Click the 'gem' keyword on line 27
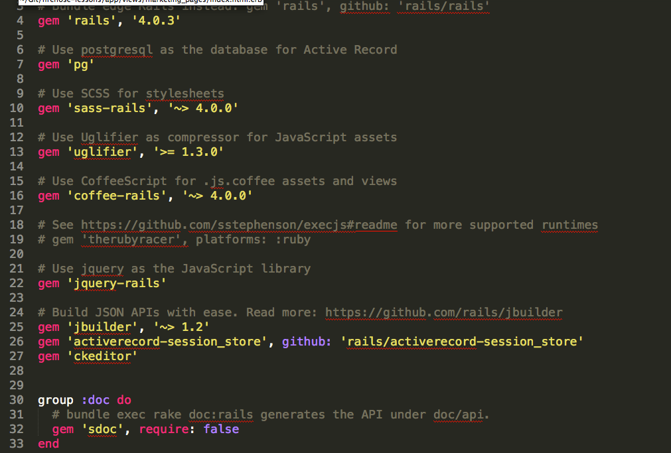Viewport: 671px width, 453px height. click(48, 357)
